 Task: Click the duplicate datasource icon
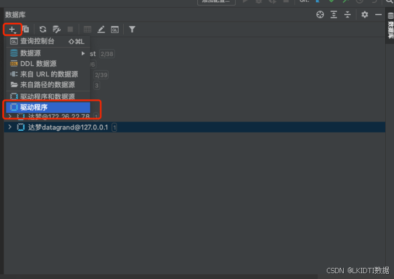(26, 29)
